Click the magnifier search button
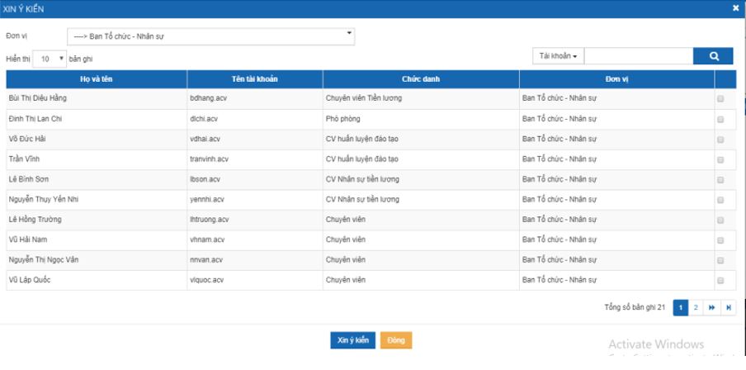 point(713,56)
